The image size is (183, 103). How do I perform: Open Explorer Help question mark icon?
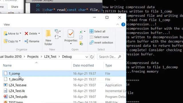[x=123, y=25]
